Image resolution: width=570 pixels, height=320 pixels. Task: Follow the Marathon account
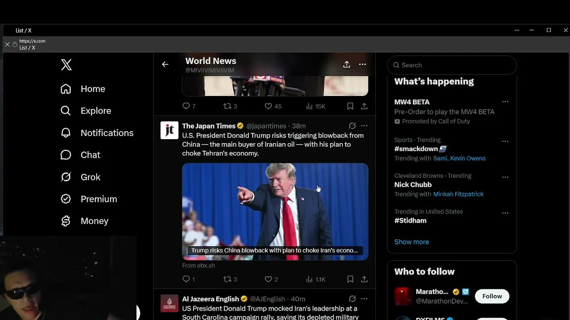pyautogui.click(x=492, y=296)
